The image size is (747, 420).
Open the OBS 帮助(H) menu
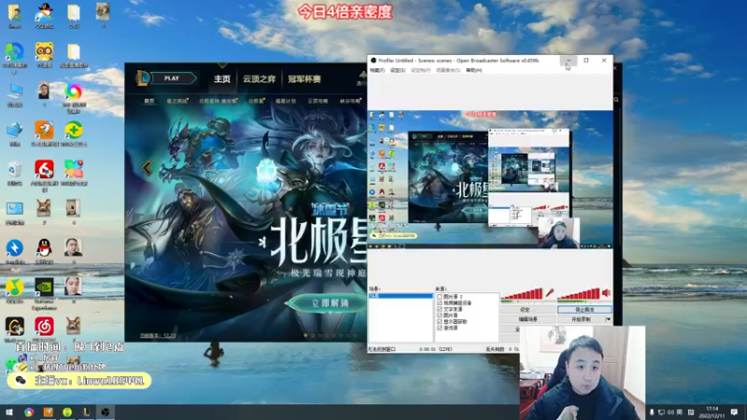pos(473,70)
